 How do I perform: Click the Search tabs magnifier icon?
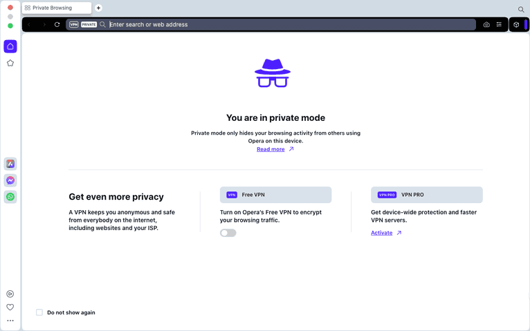pos(521,9)
